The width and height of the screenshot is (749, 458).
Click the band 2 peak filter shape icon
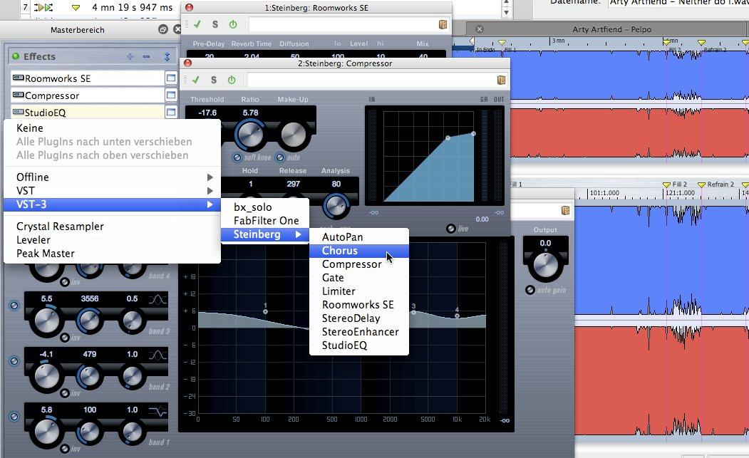157,355
